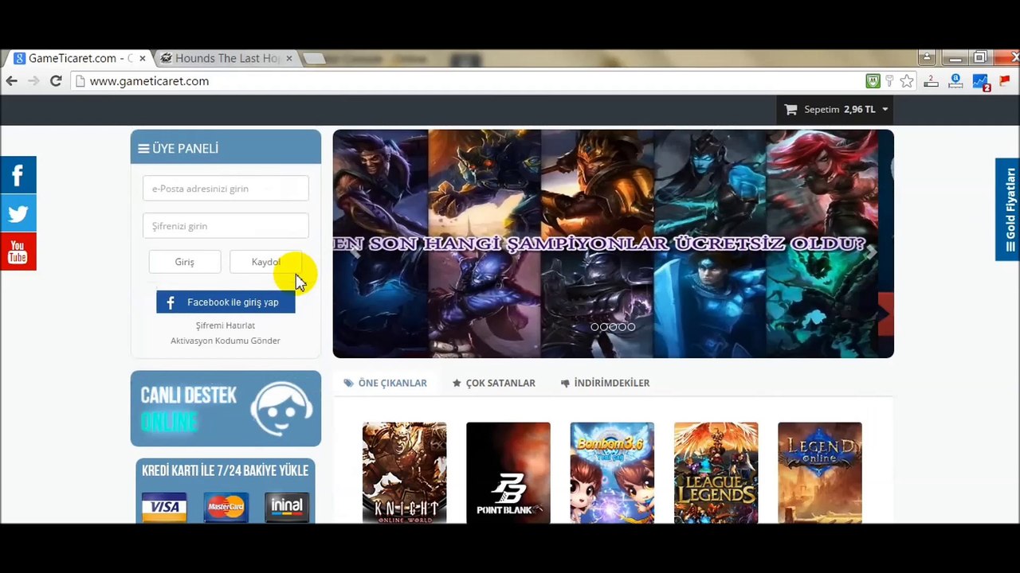
Task: Reload the gameticaret.com page
Action: [x=56, y=81]
